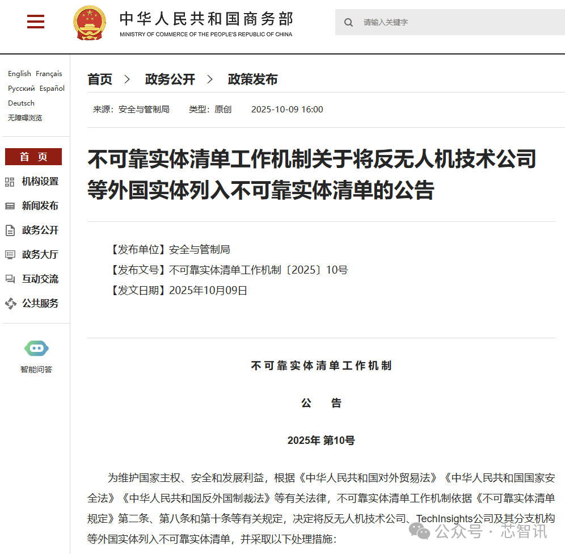Image resolution: width=565 pixels, height=554 pixels.
Task: Click the 公共服务 icon
Action: point(10,304)
